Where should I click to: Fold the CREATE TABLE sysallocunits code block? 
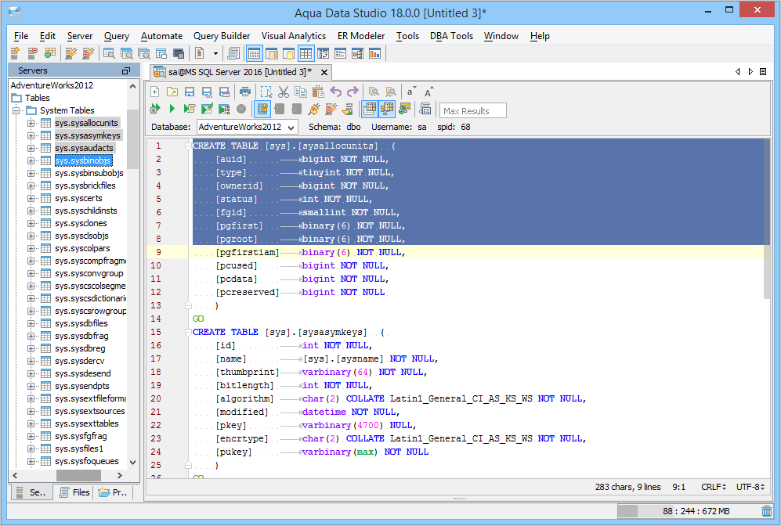coord(188,146)
